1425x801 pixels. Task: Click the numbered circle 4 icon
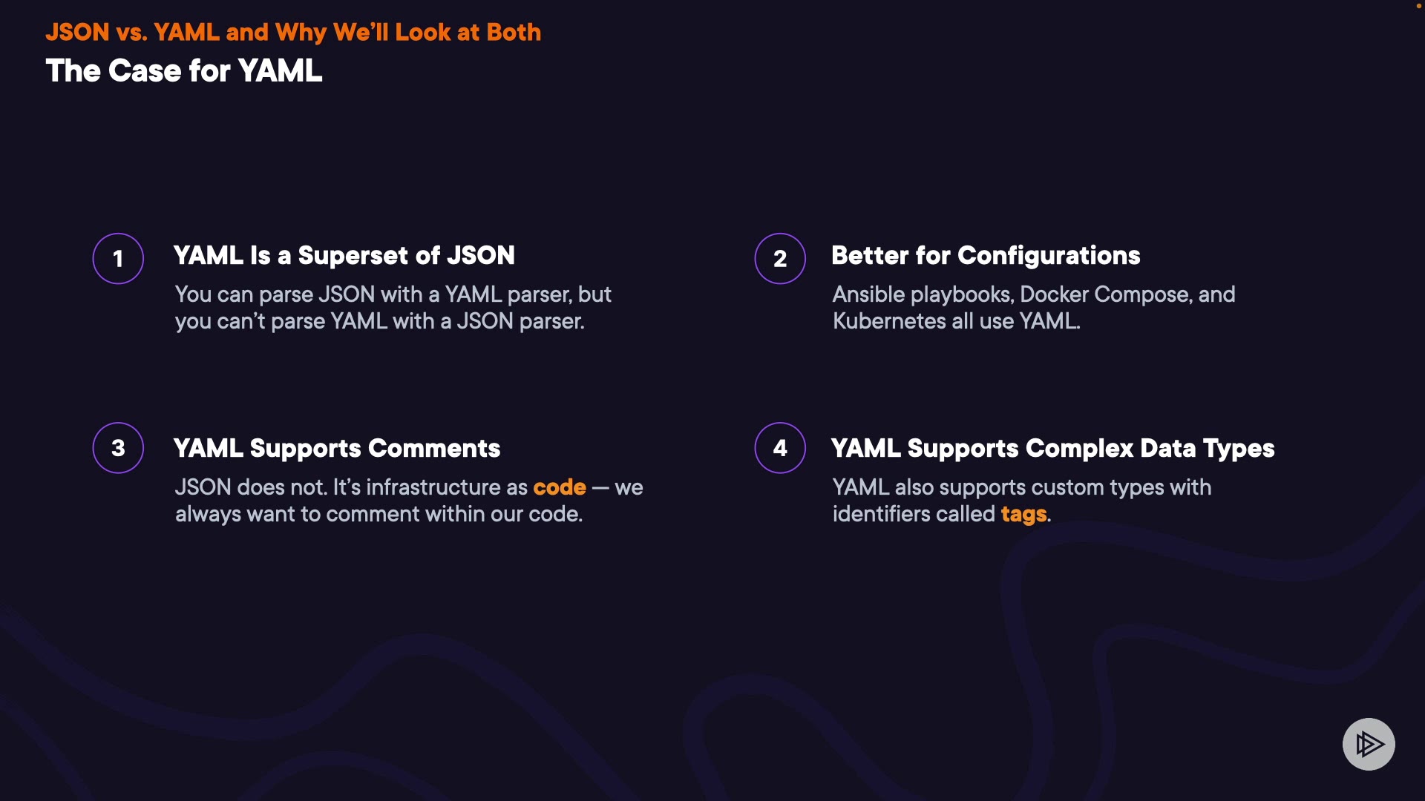(780, 448)
